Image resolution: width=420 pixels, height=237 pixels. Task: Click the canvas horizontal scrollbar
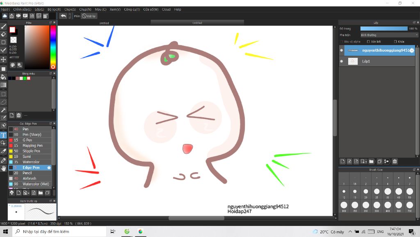pos(196,218)
